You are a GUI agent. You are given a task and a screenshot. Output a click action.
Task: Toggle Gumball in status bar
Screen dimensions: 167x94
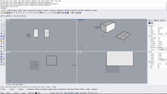[x=76, y=93]
